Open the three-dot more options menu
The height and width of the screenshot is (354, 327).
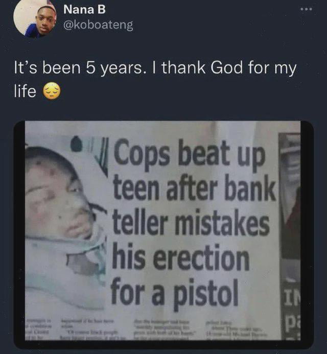coord(306,10)
